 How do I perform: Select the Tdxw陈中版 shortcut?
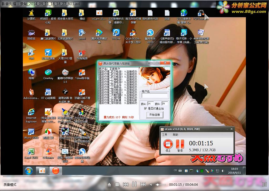[82, 74]
